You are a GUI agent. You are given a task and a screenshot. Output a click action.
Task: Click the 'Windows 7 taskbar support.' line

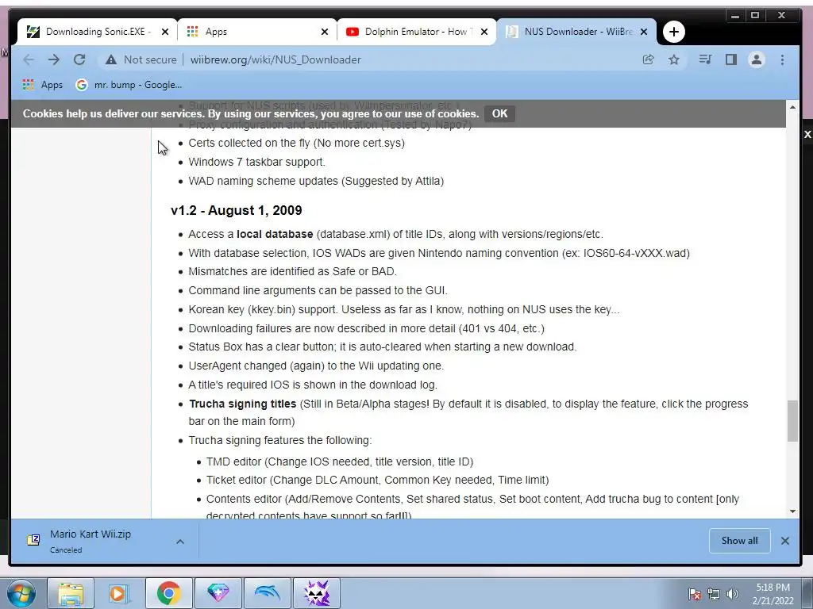coord(256,162)
